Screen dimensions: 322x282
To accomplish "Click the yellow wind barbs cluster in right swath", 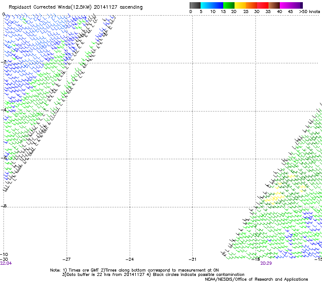I will tap(274, 198).
